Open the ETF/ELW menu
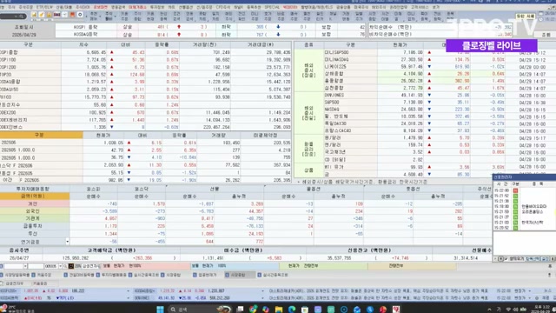 tap(44, 7)
